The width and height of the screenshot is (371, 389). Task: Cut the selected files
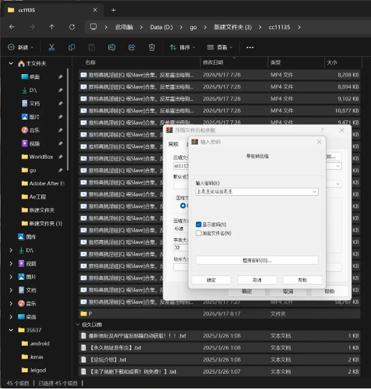[x=52, y=47]
